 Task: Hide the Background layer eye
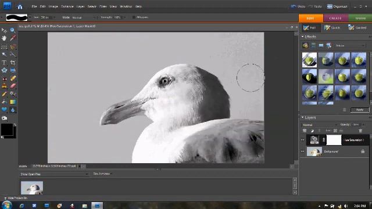pos(303,151)
